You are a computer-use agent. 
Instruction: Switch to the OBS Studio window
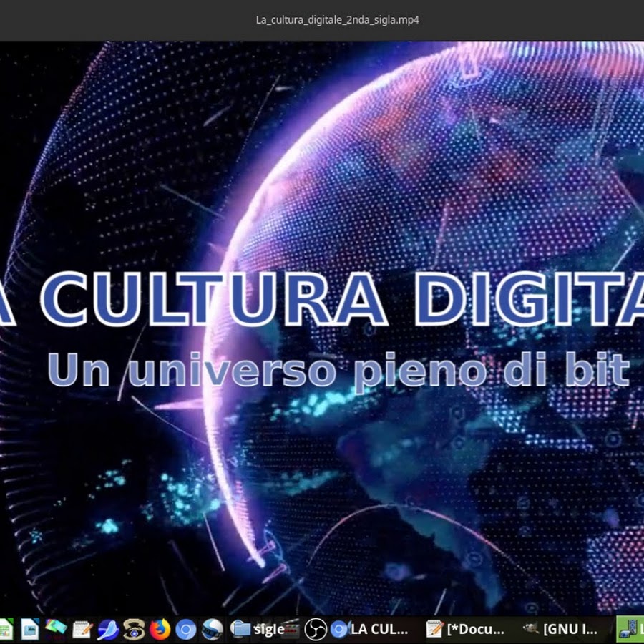pos(314,630)
